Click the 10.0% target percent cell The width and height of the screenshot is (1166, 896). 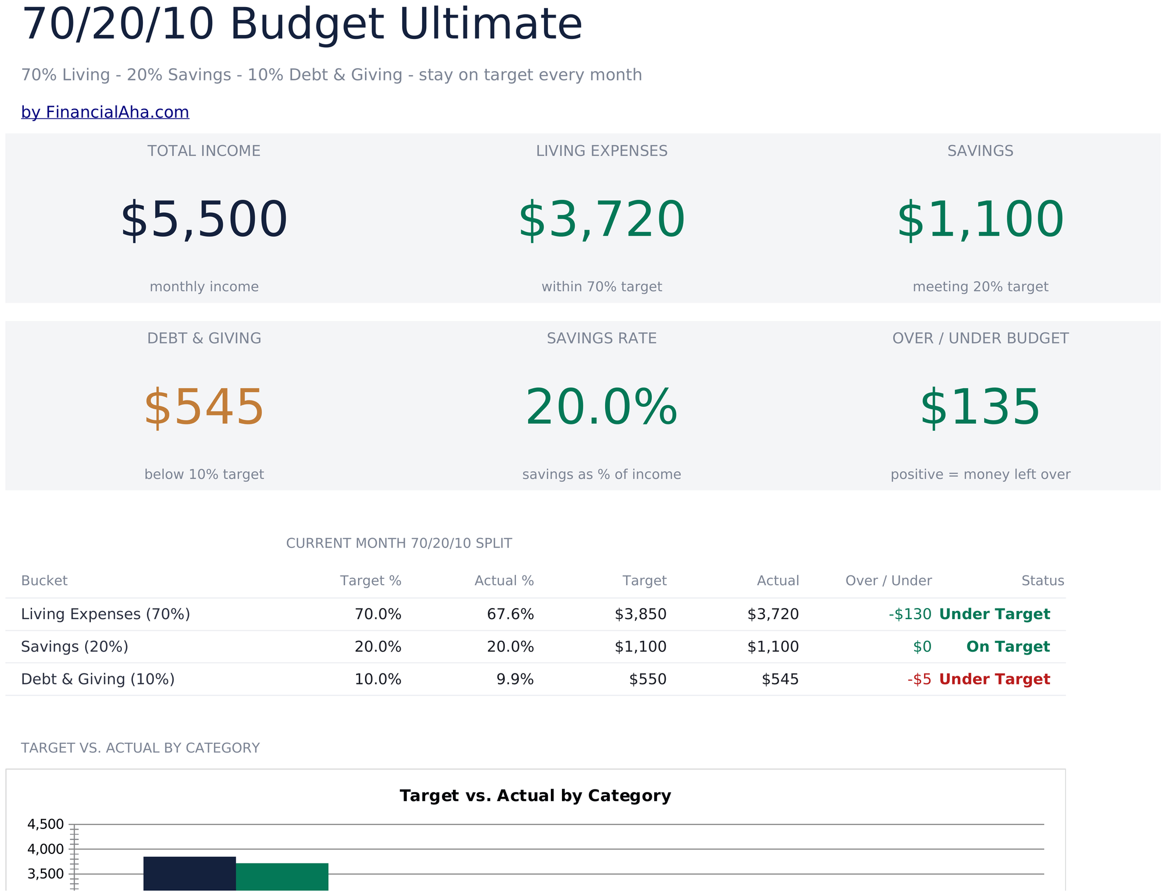pyautogui.click(x=378, y=680)
